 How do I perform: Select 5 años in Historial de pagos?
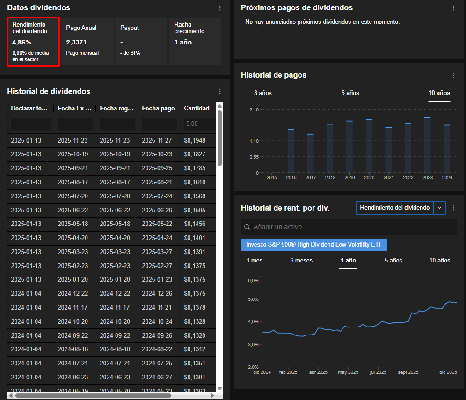(x=350, y=93)
